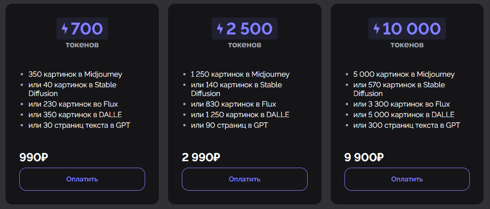
Task: Click the lightning icon beside 2 500
Action: coord(220,28)
